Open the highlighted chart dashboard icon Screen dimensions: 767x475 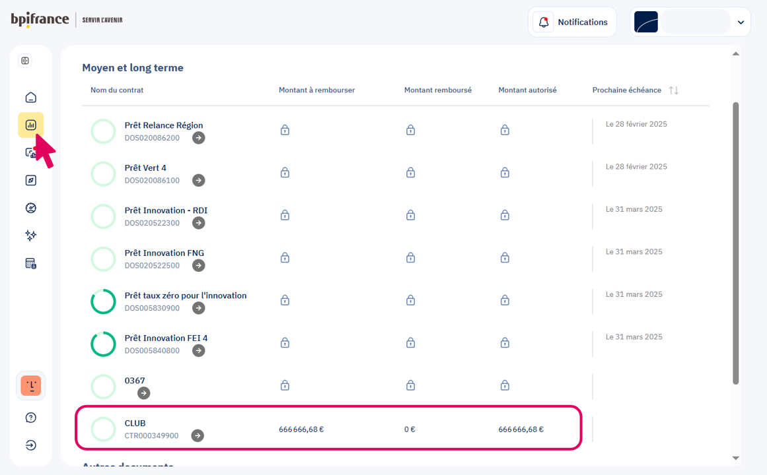[30, 125]
